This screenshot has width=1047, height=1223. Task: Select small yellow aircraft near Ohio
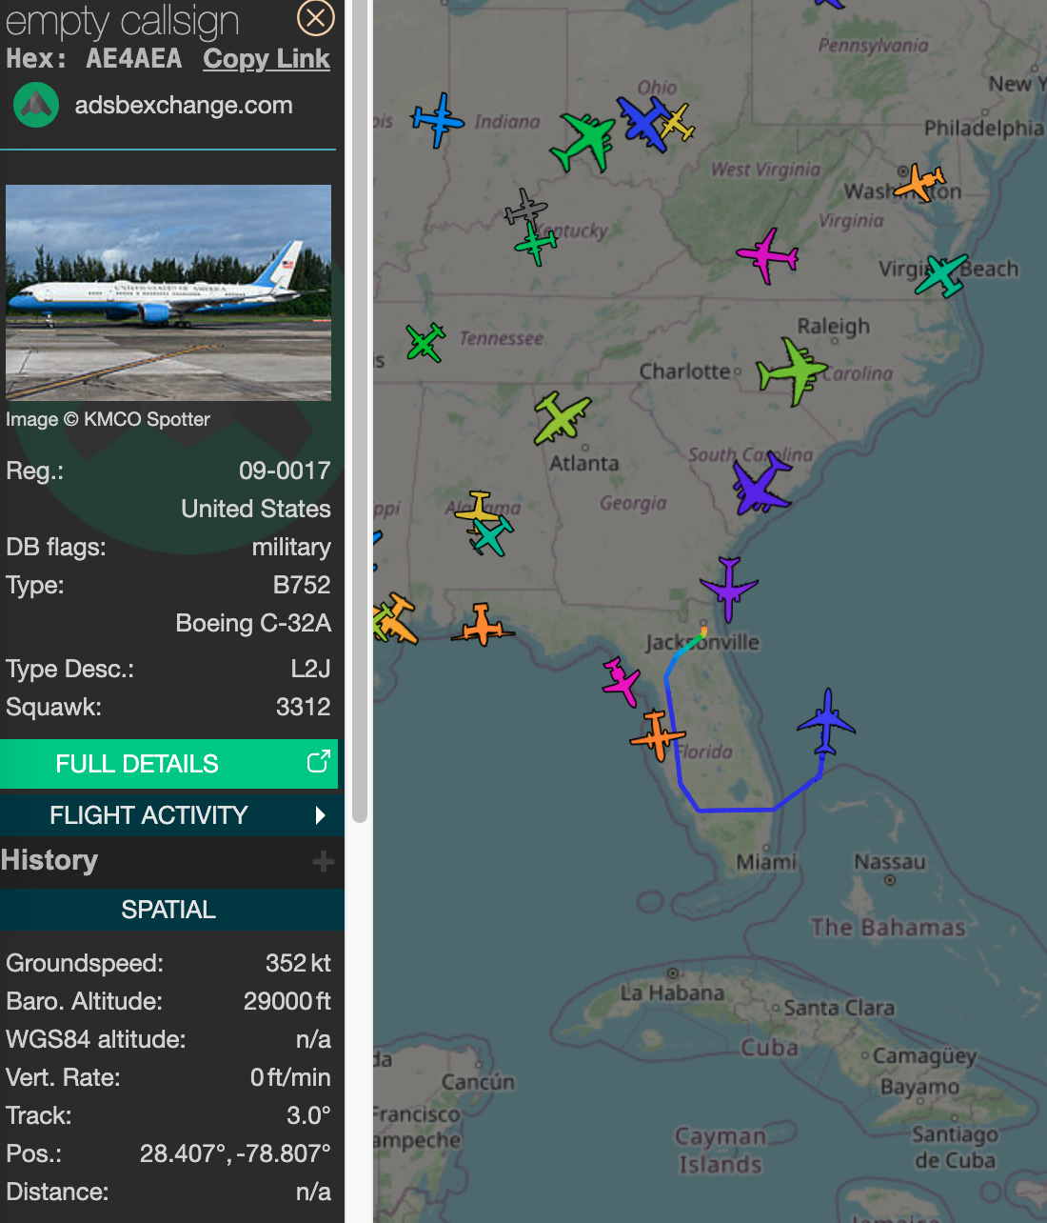click(677, 123)
